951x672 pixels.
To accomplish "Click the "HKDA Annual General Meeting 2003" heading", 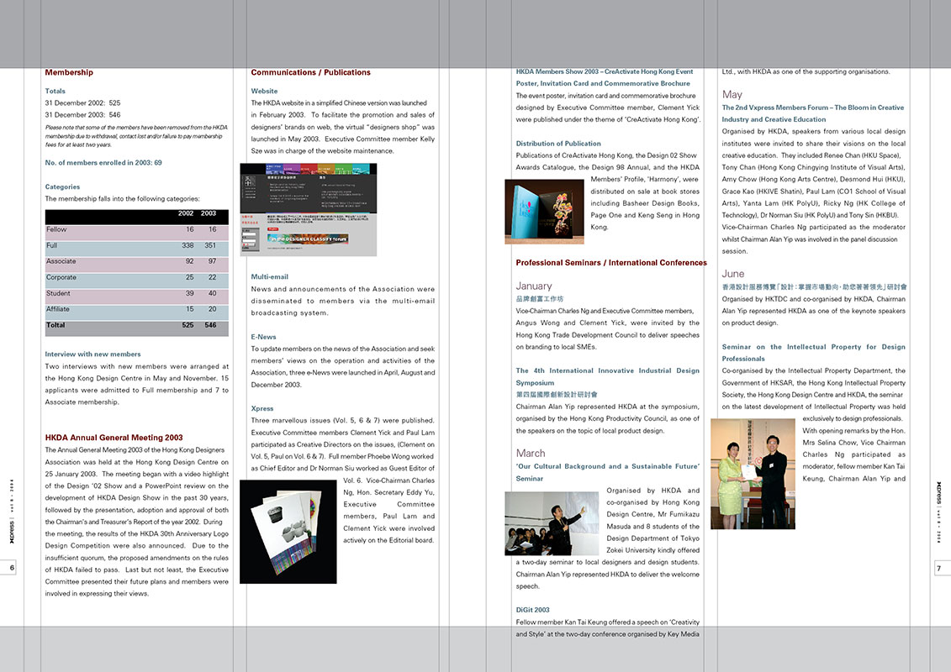I will click(x=114, y=438).
